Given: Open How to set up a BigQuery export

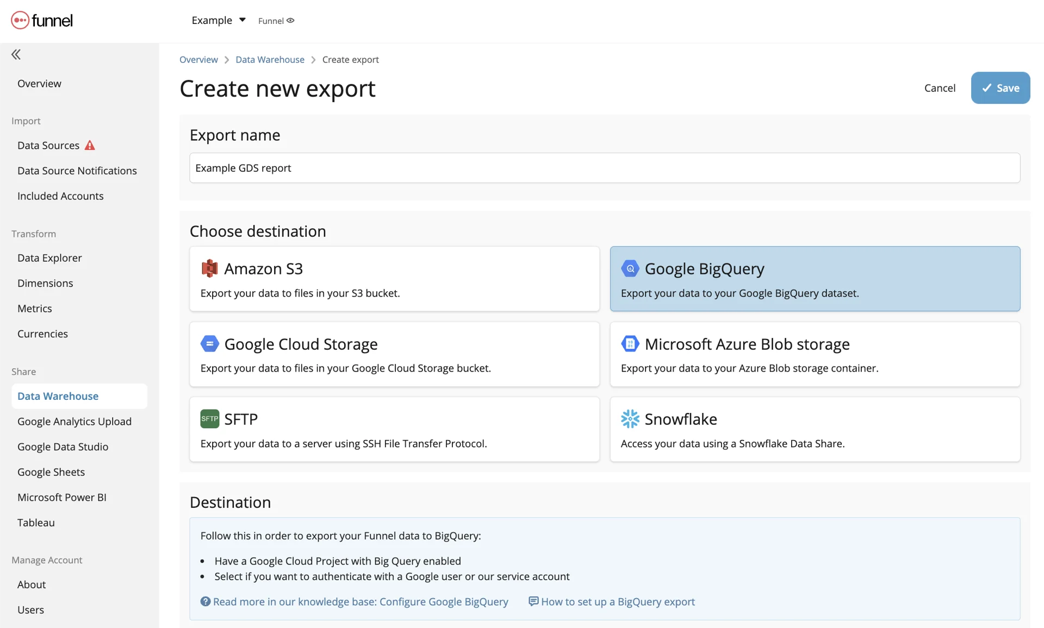Looking at the screenshot, I should pos(618,601).
